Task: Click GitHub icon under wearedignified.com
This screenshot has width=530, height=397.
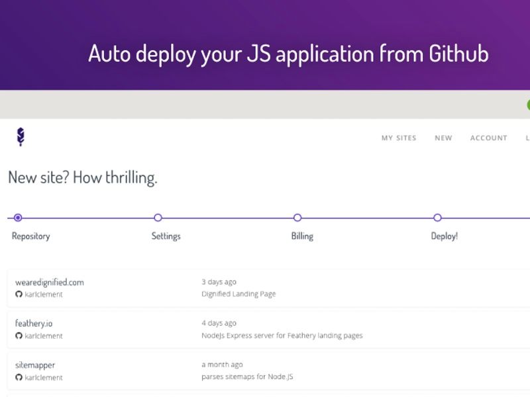Action: (19, 294)
